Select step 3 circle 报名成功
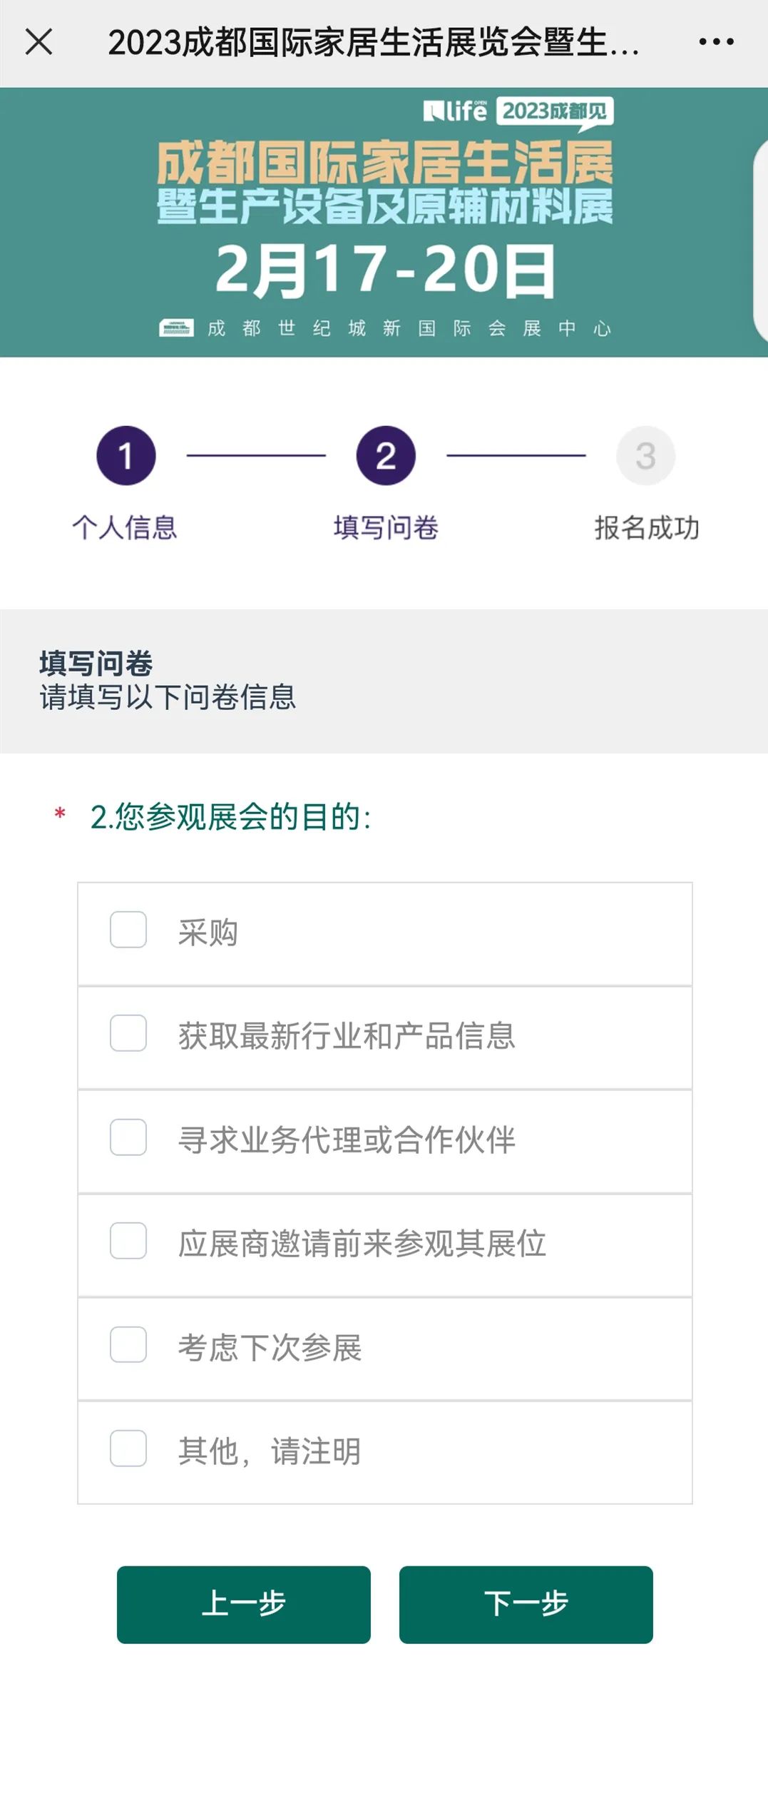Viewport: 768px width, 1796px height. tap(645, 455)
